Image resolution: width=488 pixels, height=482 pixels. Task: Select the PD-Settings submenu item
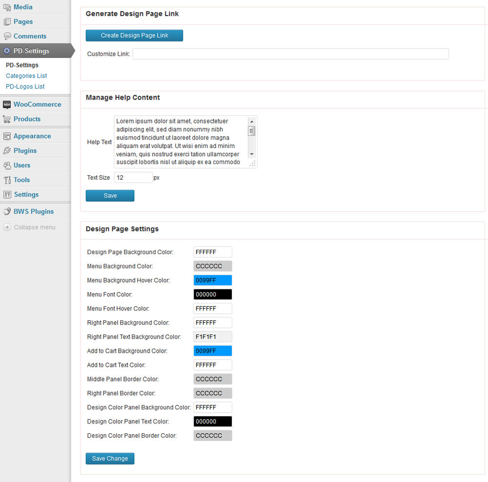click(x=22, y=65)
